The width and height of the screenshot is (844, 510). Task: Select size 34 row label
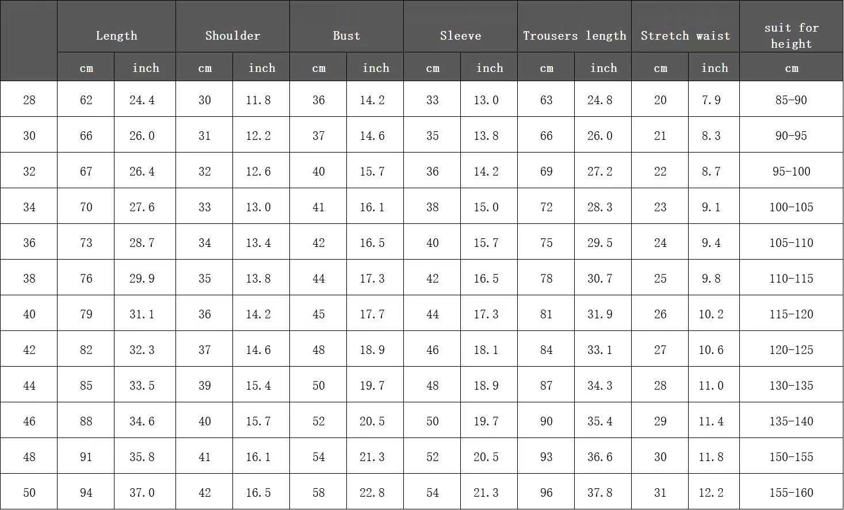(29, 207)
